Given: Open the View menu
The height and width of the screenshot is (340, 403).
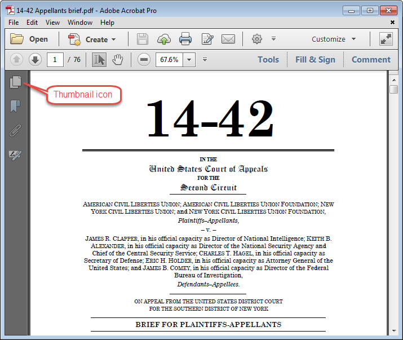Looking at the screenshot, I should coord(52,23).
